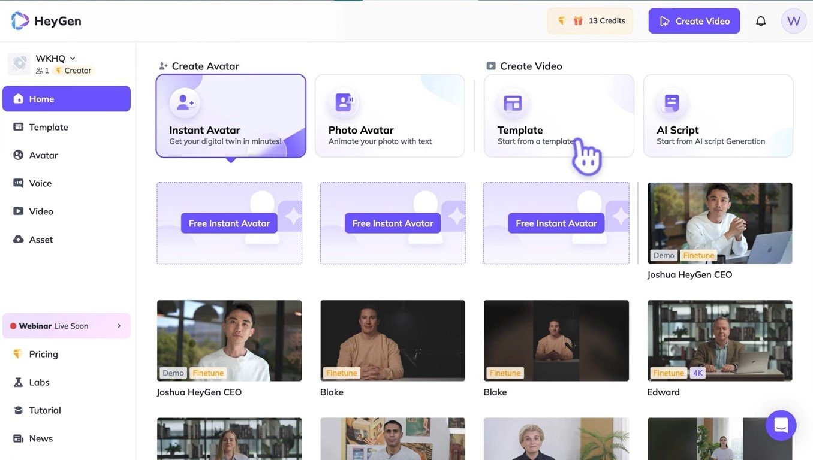Click the red live dot on Webinar
This screenshot has height=460, width=813.
coord(13,326)
